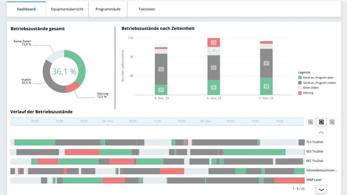Click the M&R Laser equipment label
This screenshot has width=347, height=195.
314,180
